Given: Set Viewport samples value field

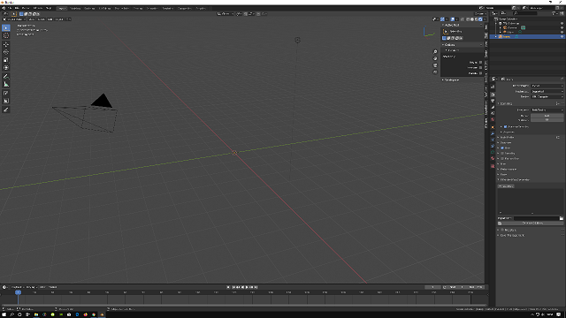Looking at the screenshot, I should 547,120.
